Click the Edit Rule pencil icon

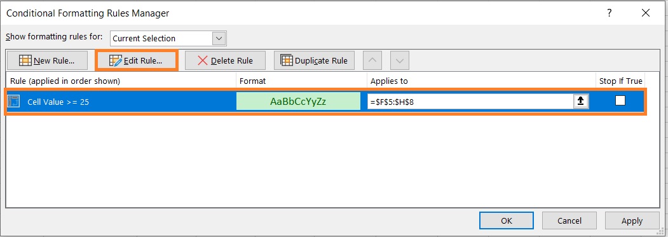point(116,60)
